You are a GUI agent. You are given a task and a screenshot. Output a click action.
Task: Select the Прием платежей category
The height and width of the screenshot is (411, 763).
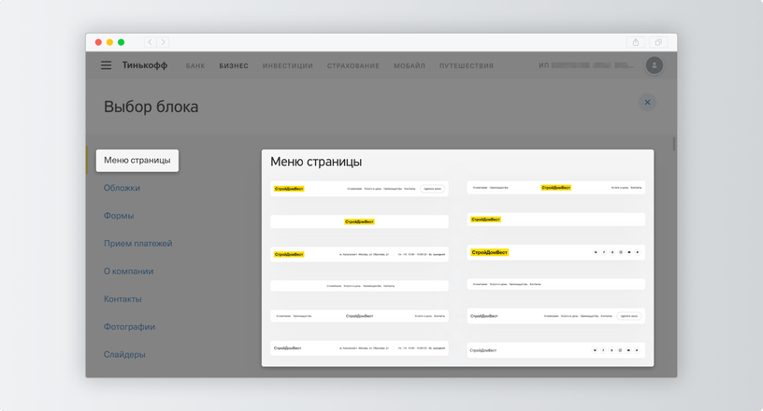137,243
